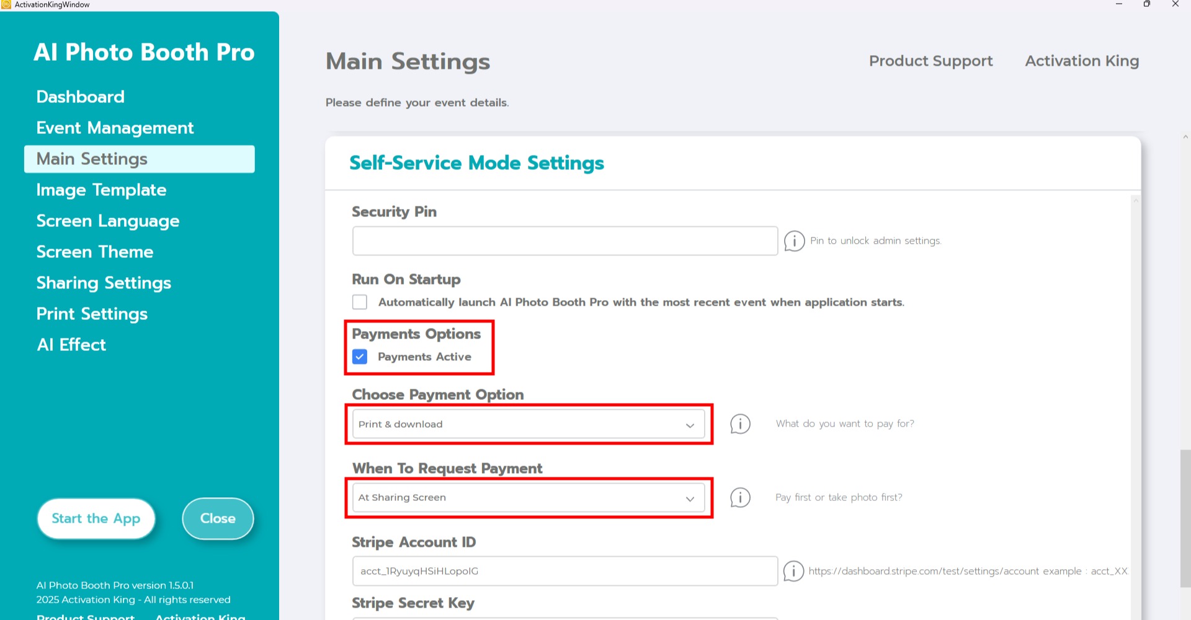Viewport: 1191px width, 620px height.
Task: Select AI Effect in the sidebar
Action: coord(71,345)
